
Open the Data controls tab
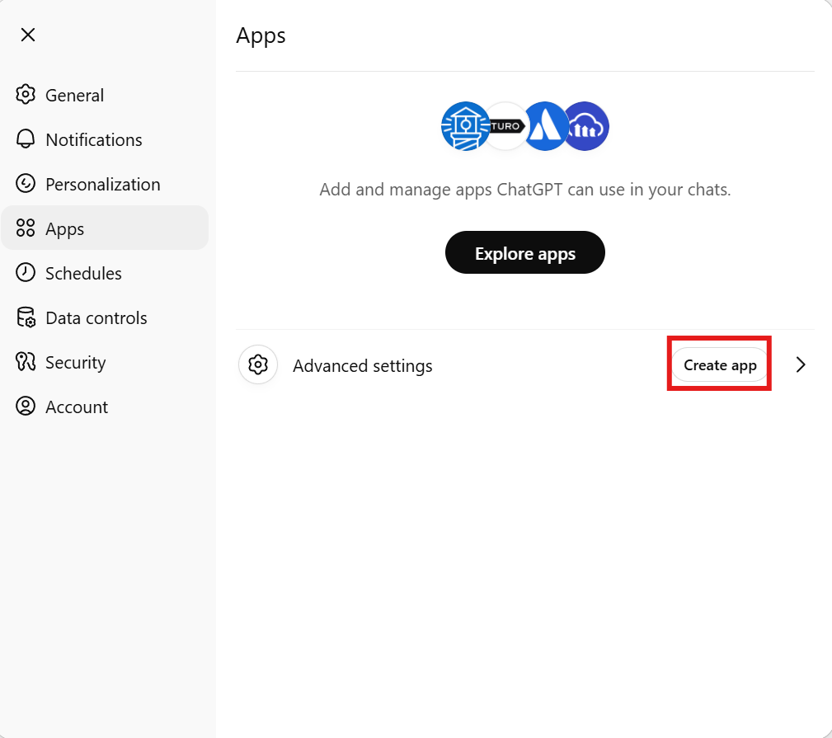(x=105, y=317)
